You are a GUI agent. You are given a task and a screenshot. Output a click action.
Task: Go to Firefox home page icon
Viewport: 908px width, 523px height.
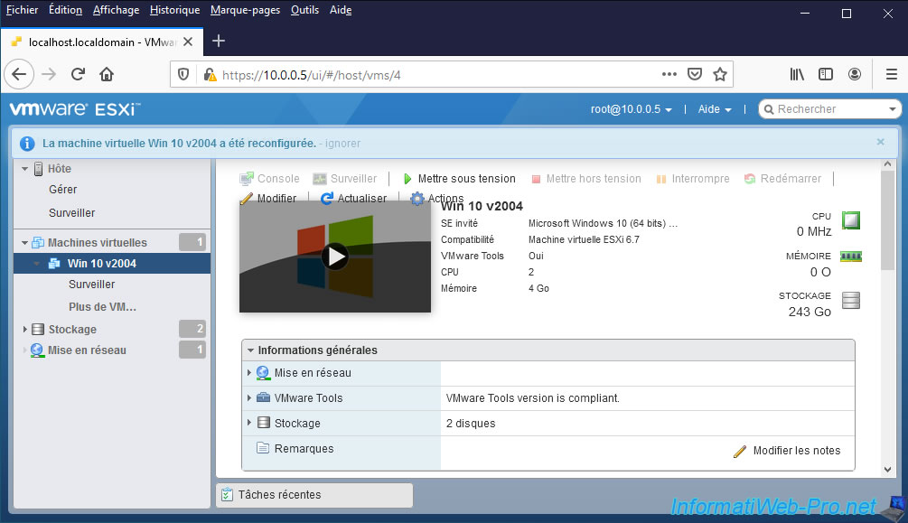107,74
